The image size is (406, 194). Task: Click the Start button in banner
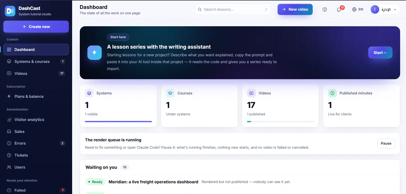click(380, 53)
